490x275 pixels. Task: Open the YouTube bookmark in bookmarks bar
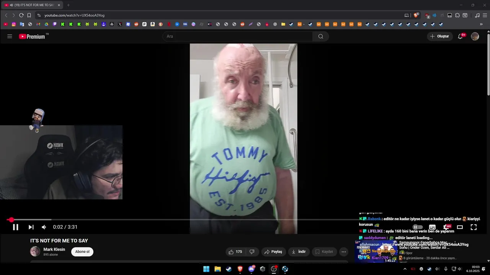6,24
